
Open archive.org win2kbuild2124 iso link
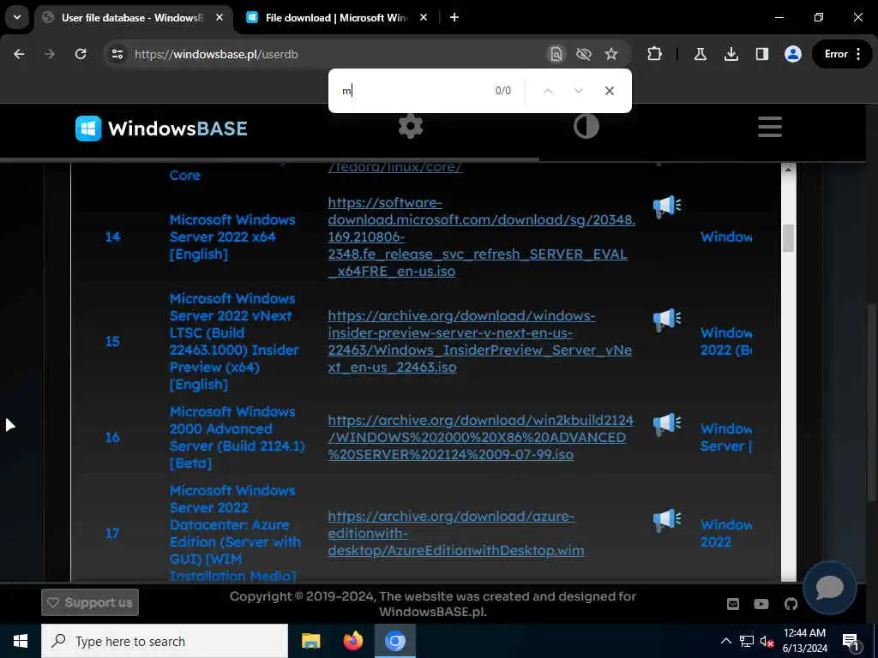tap(480, 437)
